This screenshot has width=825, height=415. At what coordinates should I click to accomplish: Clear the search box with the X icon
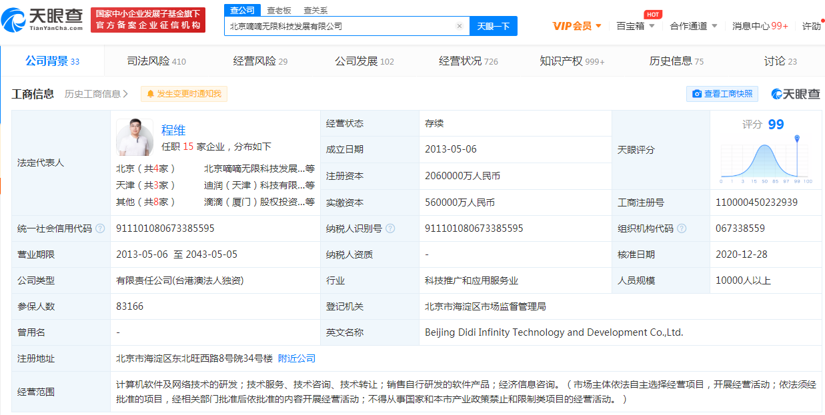459,26
